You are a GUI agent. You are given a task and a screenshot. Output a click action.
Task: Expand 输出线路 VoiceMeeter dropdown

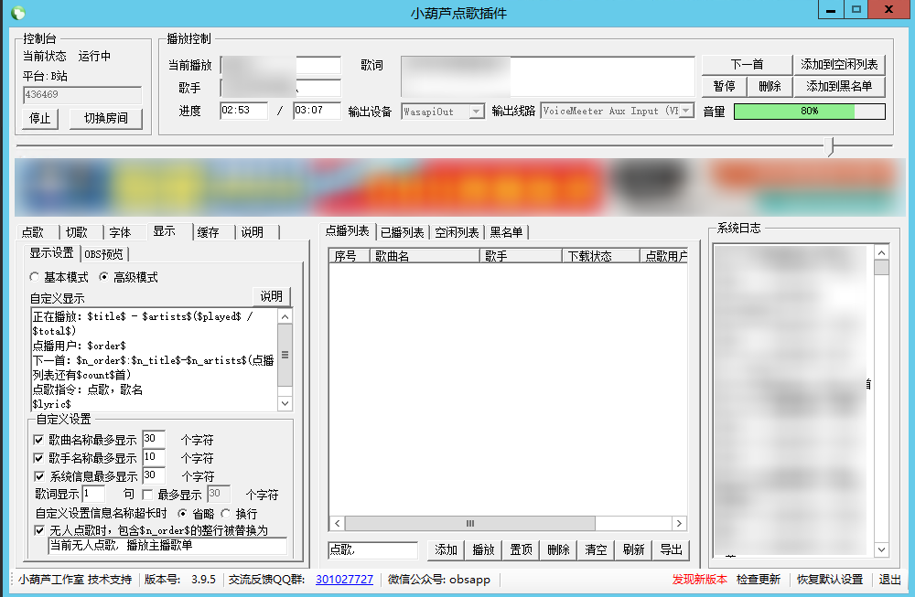(x=686, y=112)
